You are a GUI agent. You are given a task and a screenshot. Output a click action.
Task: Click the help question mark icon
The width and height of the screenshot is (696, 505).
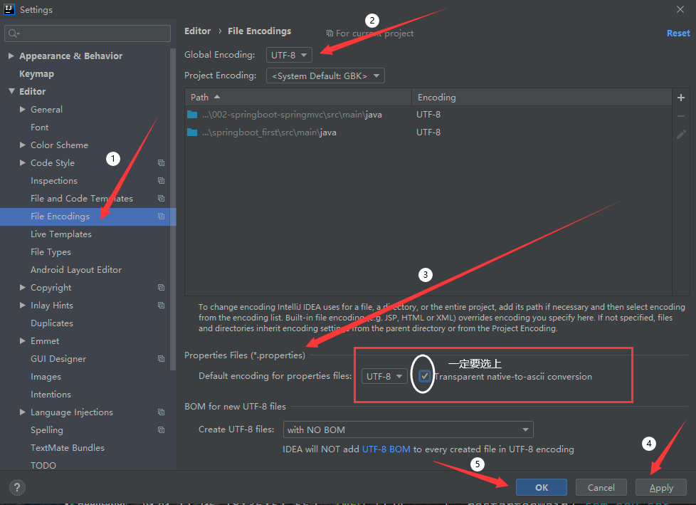tap(17, 488)
